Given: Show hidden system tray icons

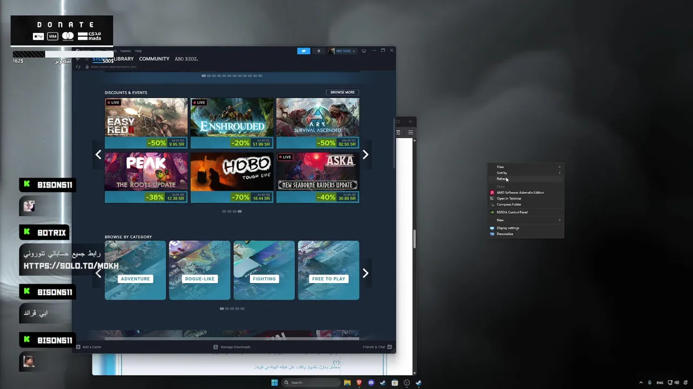Looking at the screenshot, I should 641,383.
